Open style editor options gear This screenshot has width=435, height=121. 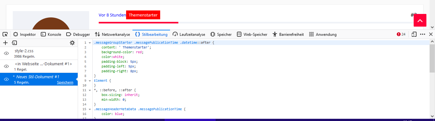pos(72,43)
